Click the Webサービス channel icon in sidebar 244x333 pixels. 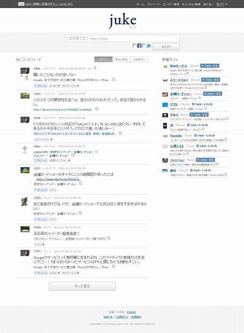click(165, 67)
